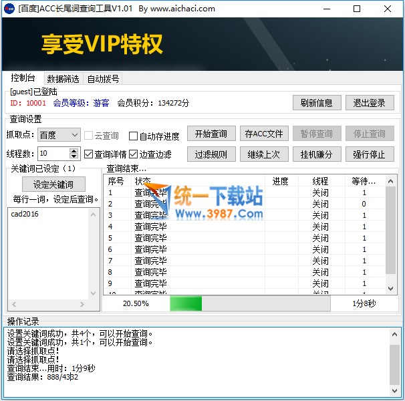
Task: Click the 设定关键词 button
Action: (x=54, y=184)
